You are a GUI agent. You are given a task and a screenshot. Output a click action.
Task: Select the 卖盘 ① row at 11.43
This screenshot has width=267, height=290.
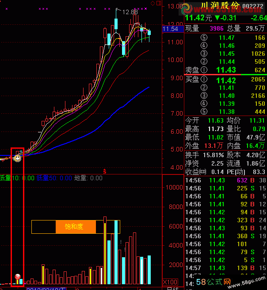pos(225,70)
